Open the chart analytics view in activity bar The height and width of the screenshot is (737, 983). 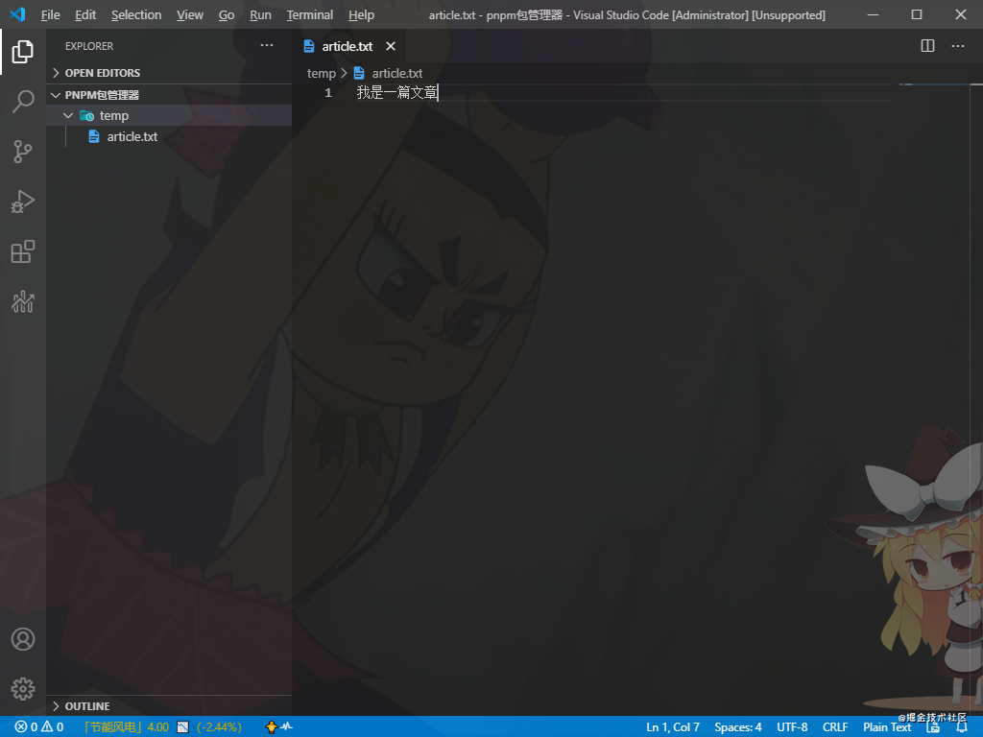(23, 301)
